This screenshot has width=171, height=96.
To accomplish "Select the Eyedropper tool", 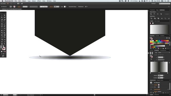I will pos(2,37).
